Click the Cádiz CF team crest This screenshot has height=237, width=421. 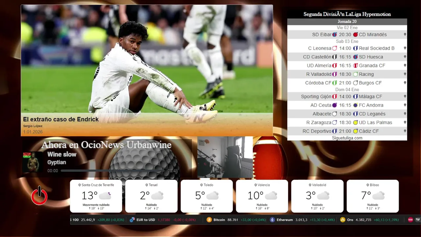(355, 131)
